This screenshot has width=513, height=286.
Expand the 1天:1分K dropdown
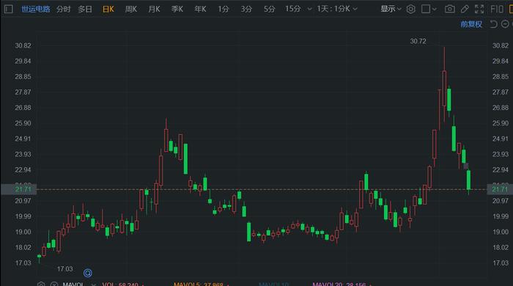click(337, 9)
